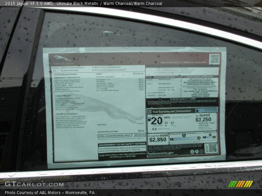Click the city MPG value 17
Viewport: 262px width, 196px height.
tap(166, 123)
